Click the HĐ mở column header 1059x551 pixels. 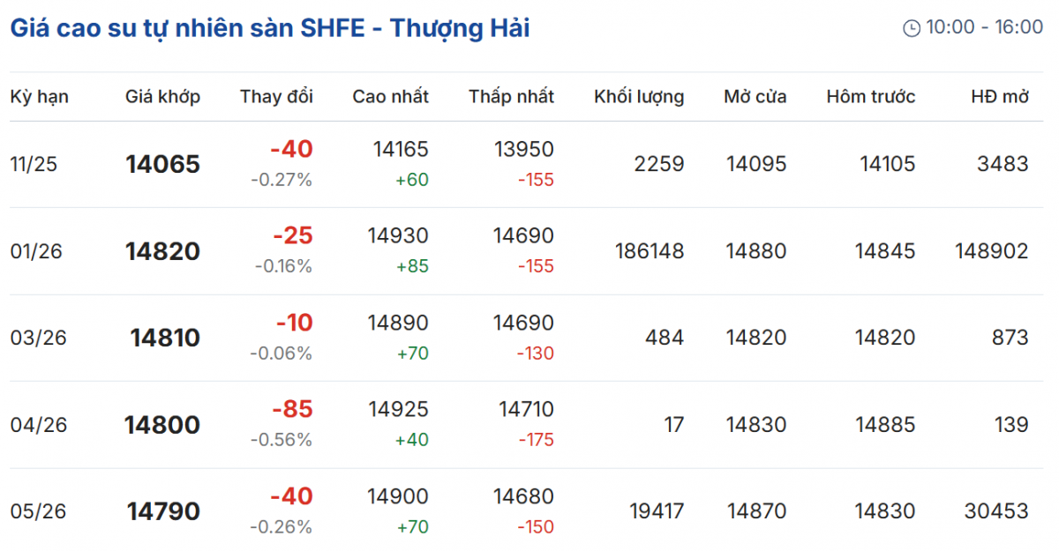click(999, 97)
